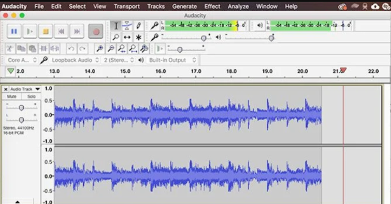Adjust the recording volume slider
Viewport: 391px width, 204px height.
pos(204,38)
